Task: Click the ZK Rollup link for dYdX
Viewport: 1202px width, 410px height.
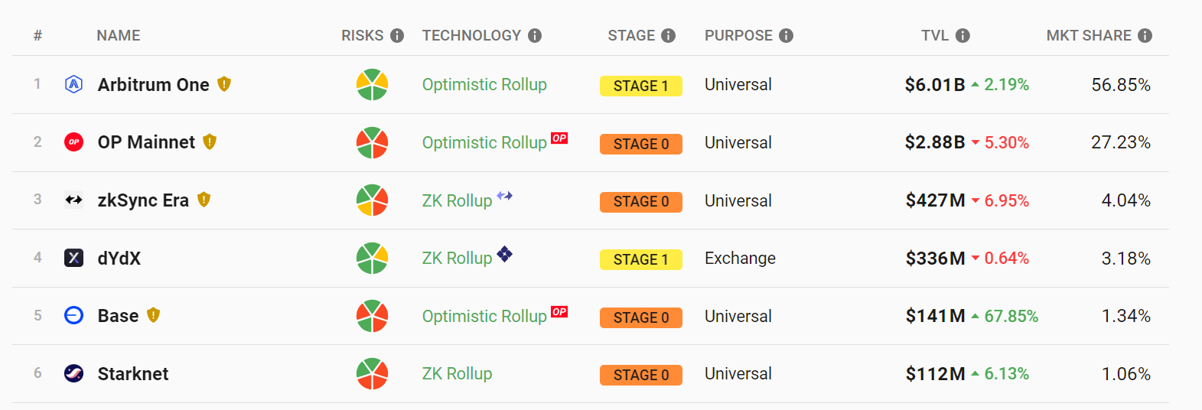Action: 457,259
